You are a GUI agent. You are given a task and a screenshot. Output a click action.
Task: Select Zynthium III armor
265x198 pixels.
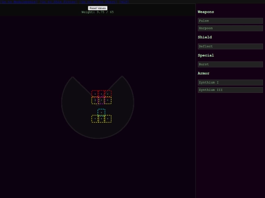[230, 90]
